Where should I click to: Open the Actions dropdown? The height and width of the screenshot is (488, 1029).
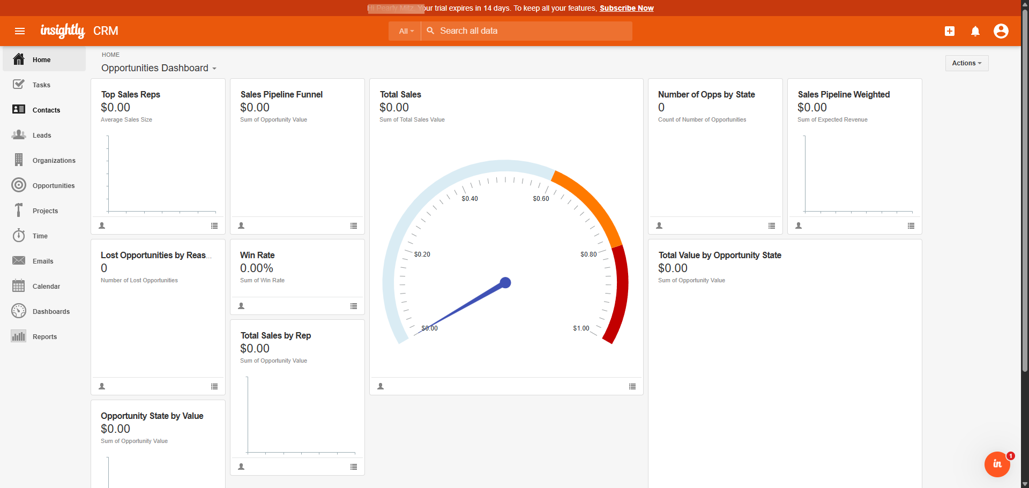(x=966, y=63)
